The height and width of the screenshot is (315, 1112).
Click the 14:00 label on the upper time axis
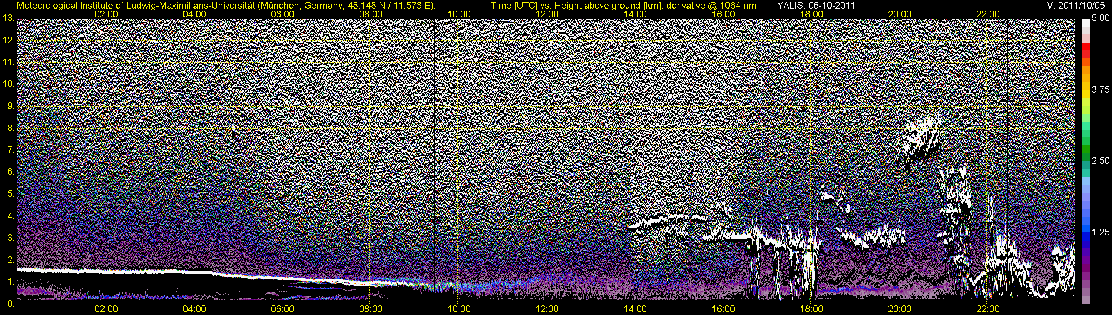(x=635, y=14)
